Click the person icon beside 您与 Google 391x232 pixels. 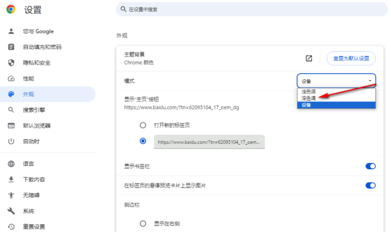point(11,31)
